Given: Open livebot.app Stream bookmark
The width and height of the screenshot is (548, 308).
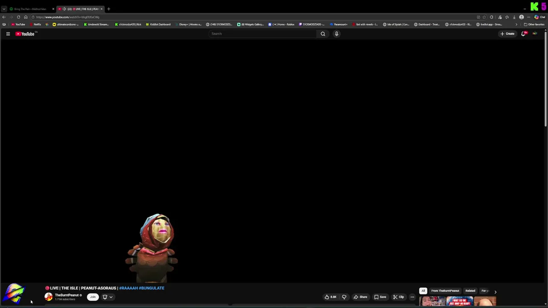Looking at the screenshot, I should (x=489, y=24).
